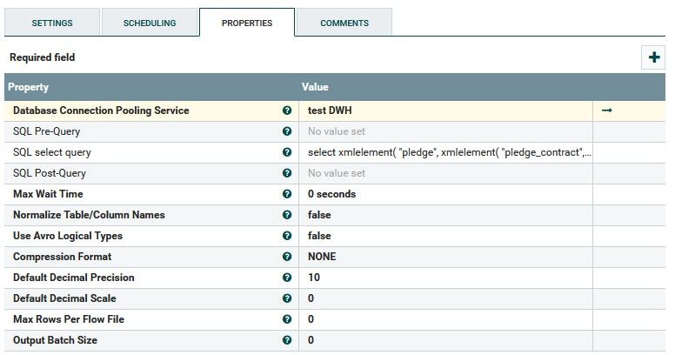Click the Value column header
Screen dimensions: 675x355
pyautogui.click(x=315, y=87)
